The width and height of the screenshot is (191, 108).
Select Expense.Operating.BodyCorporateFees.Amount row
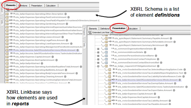click(45, 73)
